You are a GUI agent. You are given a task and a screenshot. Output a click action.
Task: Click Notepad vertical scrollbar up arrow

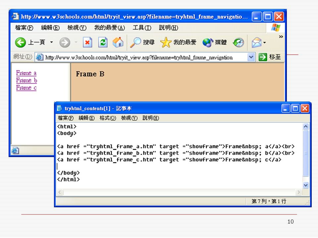[306, 127]
